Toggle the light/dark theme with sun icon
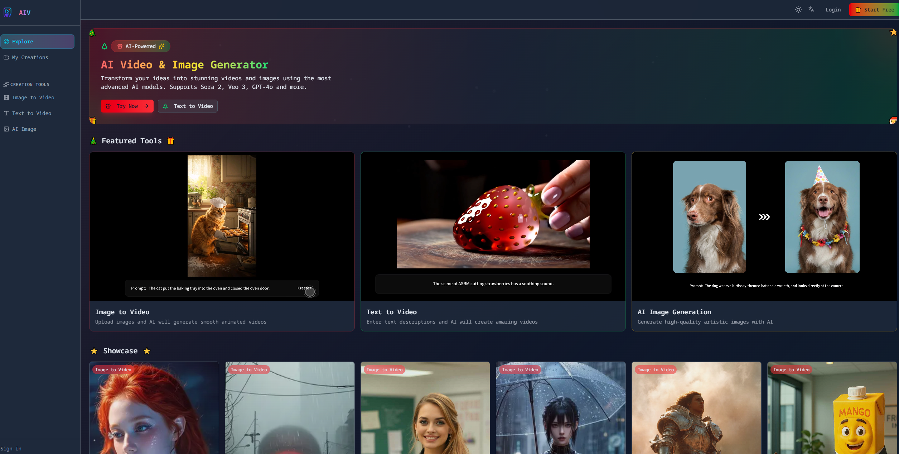899x454 pixels. click(798, 9)
